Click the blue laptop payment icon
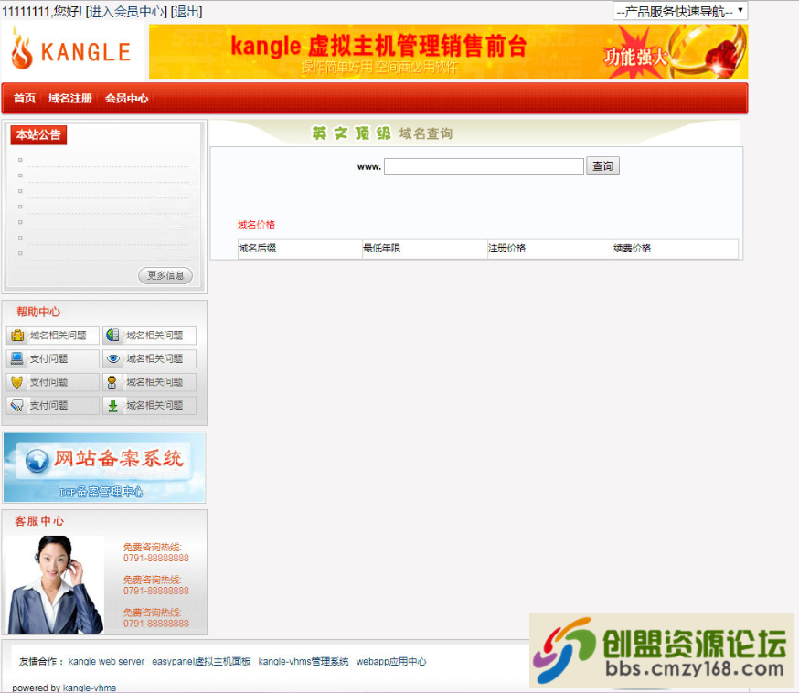Image resolution: width=799 pixels, height=693 pixels. (16, 358)
